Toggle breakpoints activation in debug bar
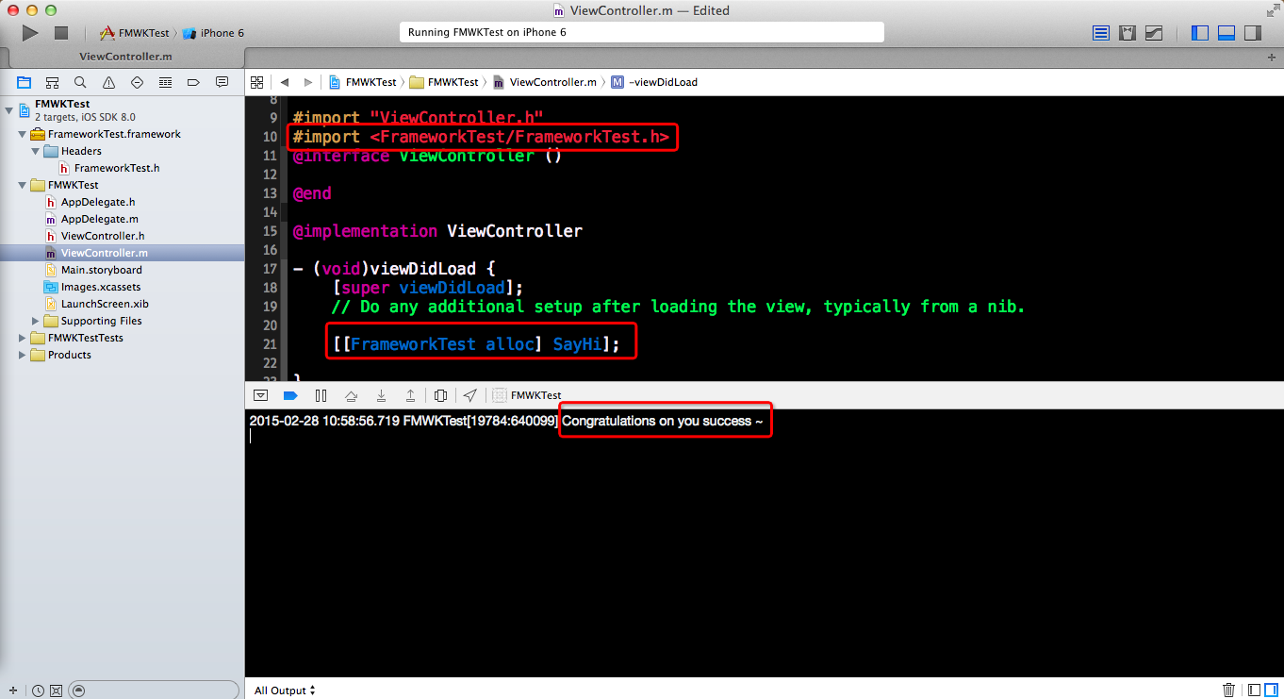The image size is (1284, 699). 290,395
